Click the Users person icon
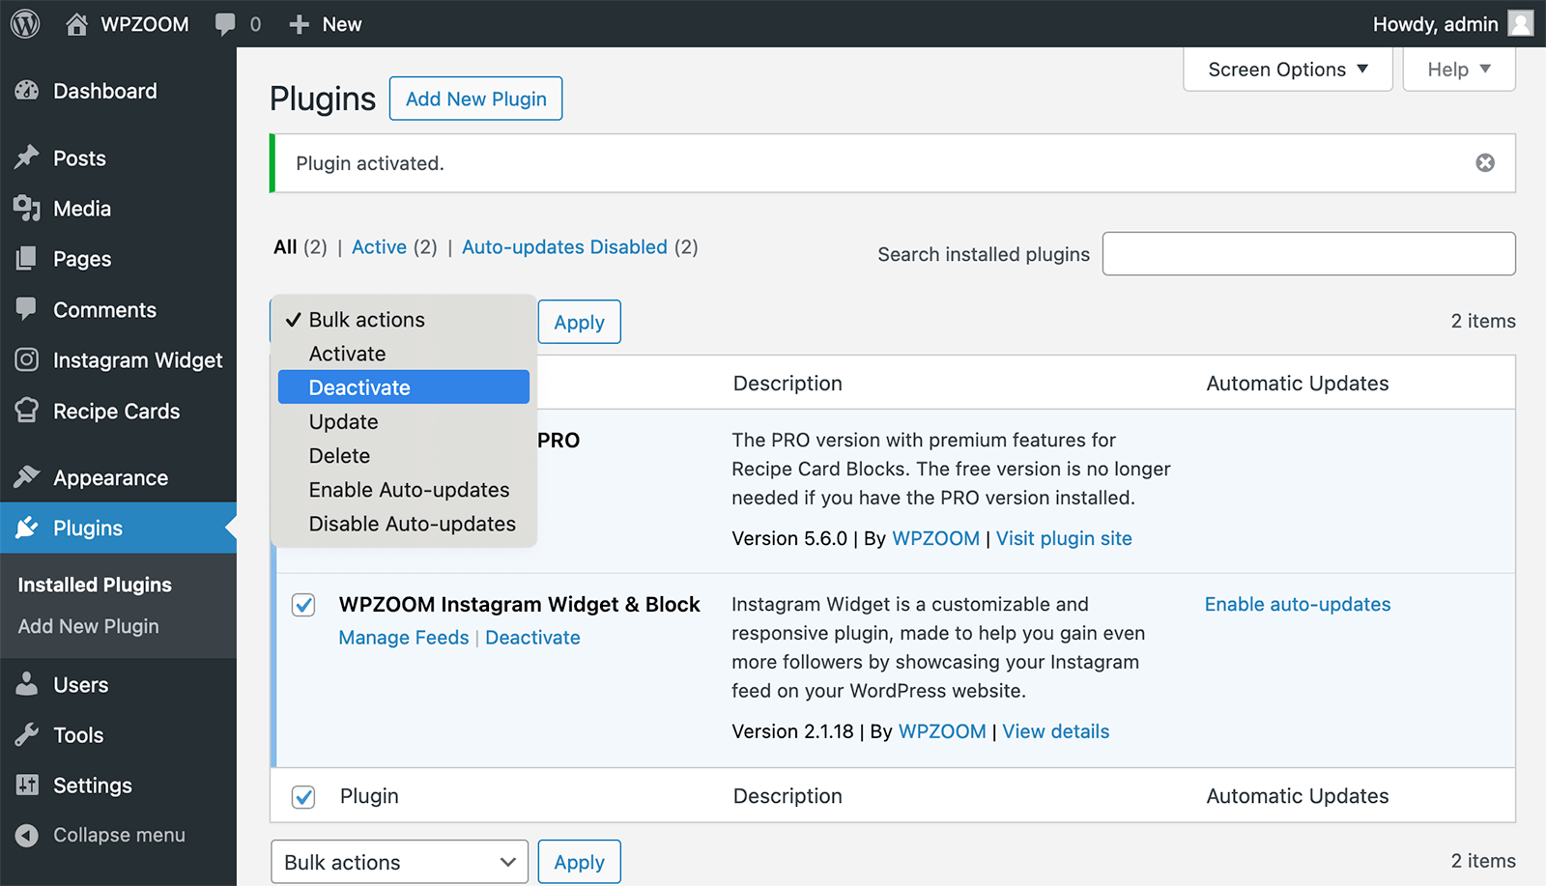Image resolution: width=1546 pixels, height=886 pixels. pyautogui.click(x=27, y=684)
